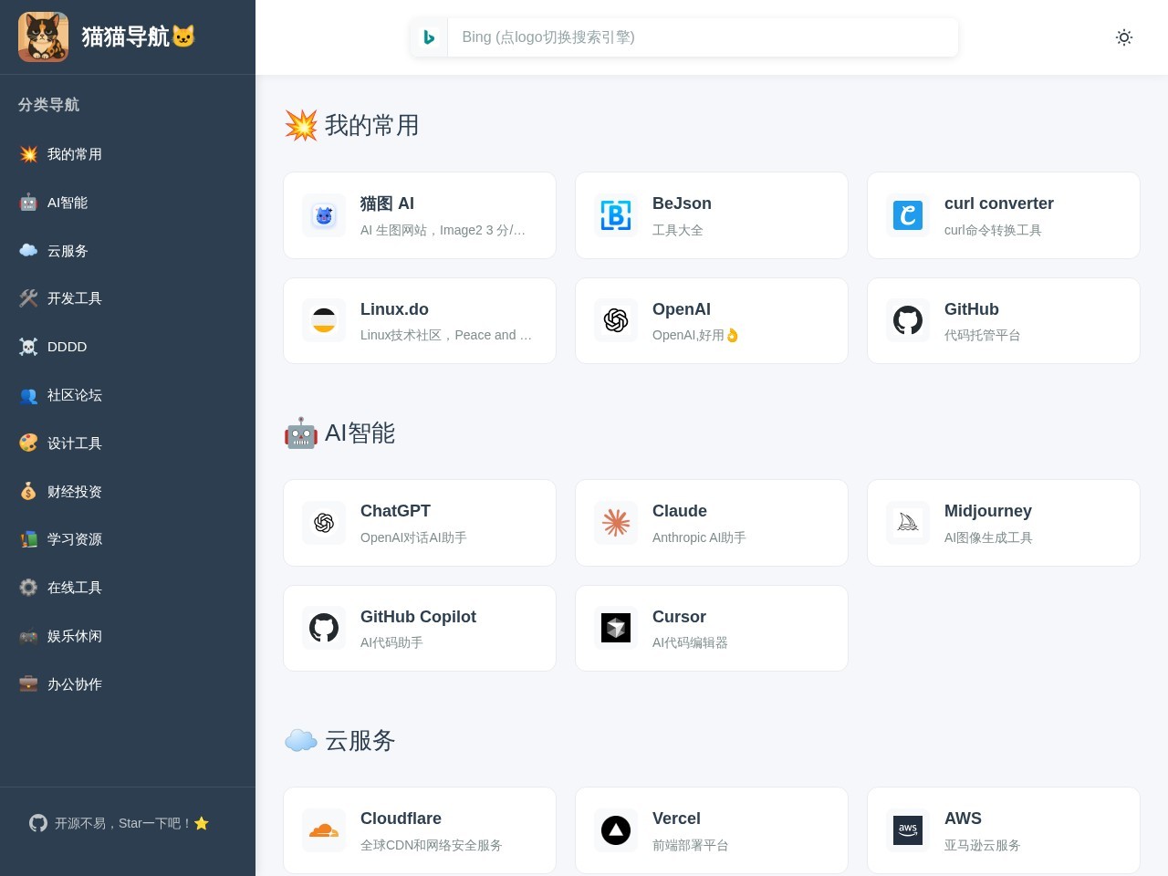Click the 亚马逊云服务 description text
This screenshot has width=1168, height=876.
tap(982, 845)
